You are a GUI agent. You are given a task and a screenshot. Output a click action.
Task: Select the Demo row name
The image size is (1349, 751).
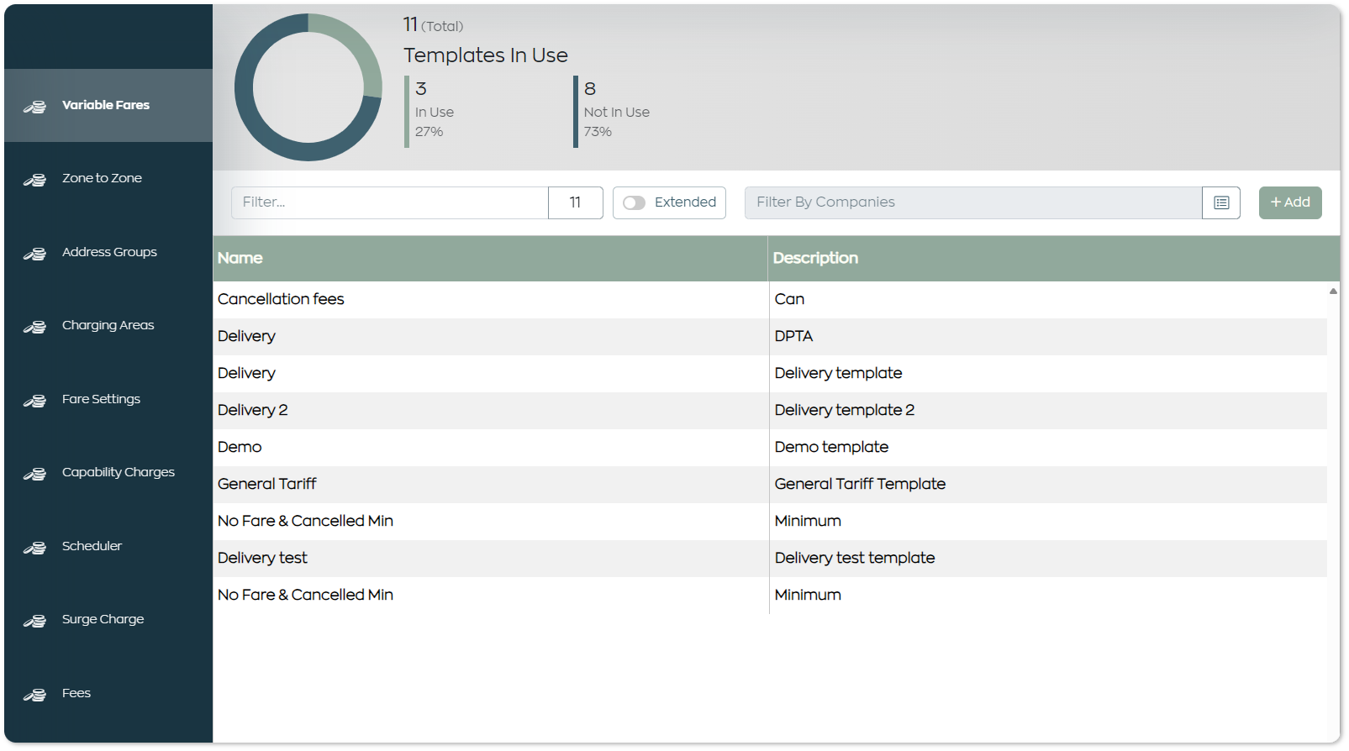pyautogui.click(x=240, y=447)
